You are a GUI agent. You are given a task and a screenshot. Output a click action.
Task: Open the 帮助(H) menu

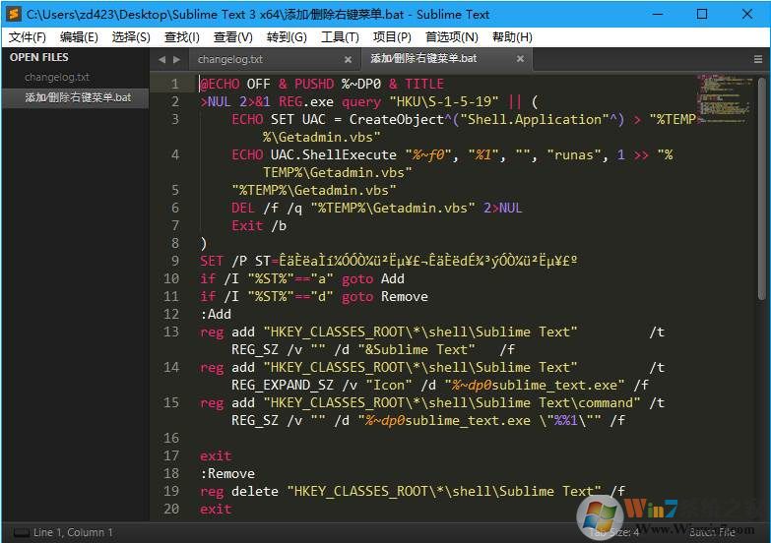(x=512, y=36)
